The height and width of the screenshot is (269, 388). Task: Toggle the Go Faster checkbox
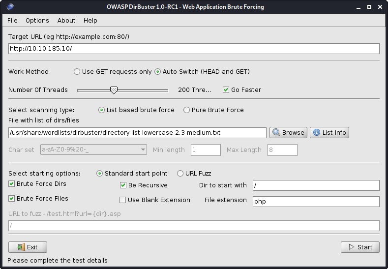[226, 90]
